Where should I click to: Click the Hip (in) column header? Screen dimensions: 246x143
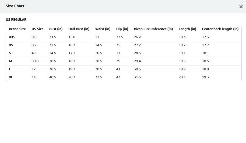[122, 29]
